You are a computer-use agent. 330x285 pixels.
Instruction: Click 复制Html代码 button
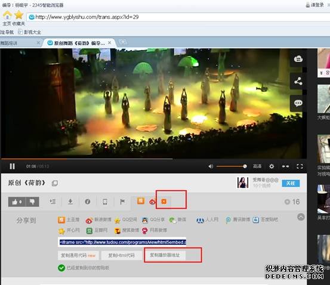pos(121,255)
